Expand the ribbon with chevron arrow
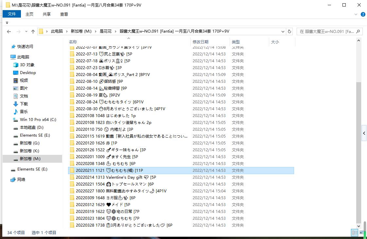Image resolution: width=367 pixels, height=239 pixels. click(x=357, y=14)
